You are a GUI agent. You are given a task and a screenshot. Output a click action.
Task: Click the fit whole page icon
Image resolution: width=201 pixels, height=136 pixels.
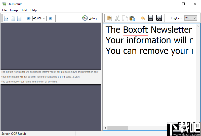click(19, 18)
